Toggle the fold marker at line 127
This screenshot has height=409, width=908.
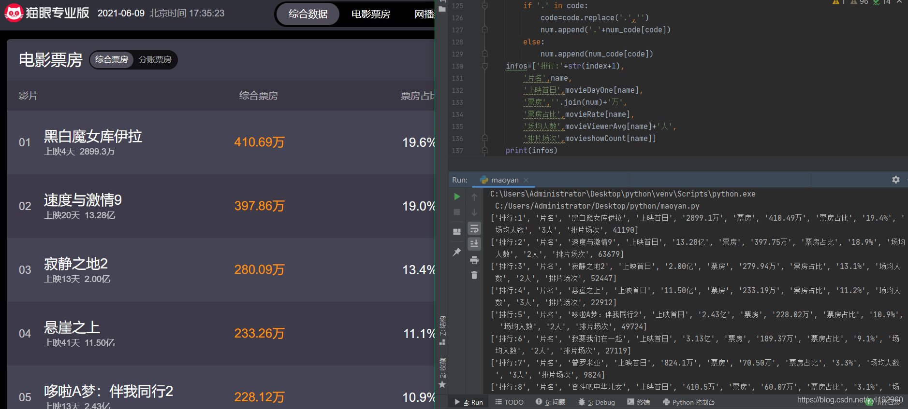click(484, 30)
